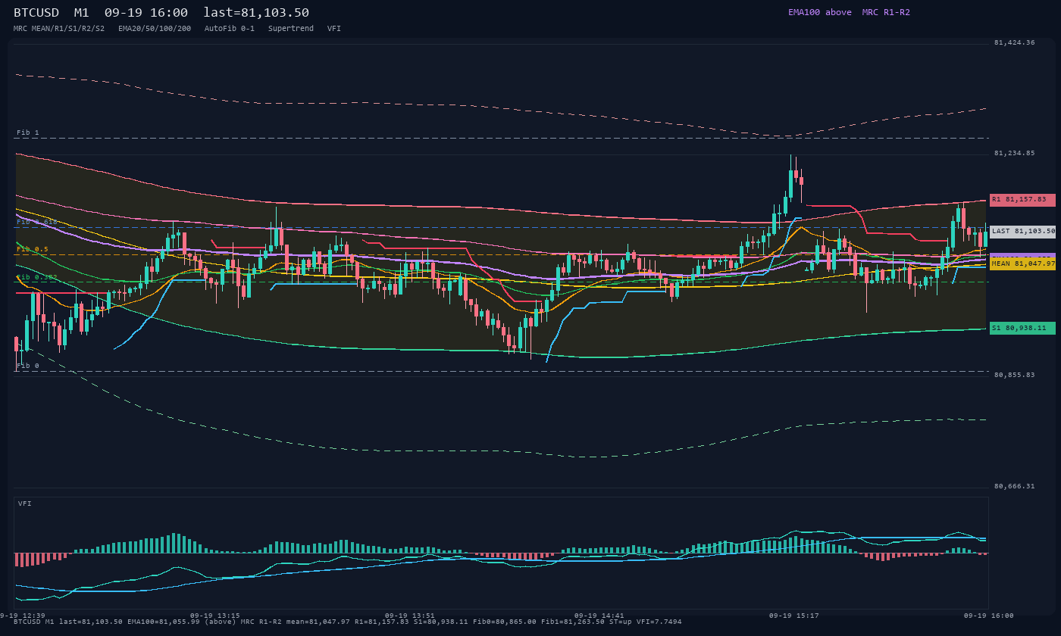Image resolution: width=1061 pixels, height=636 pixels.
Task: Click the LAST 81,103.50 price tag
Action: click(x=1022, y=232)
